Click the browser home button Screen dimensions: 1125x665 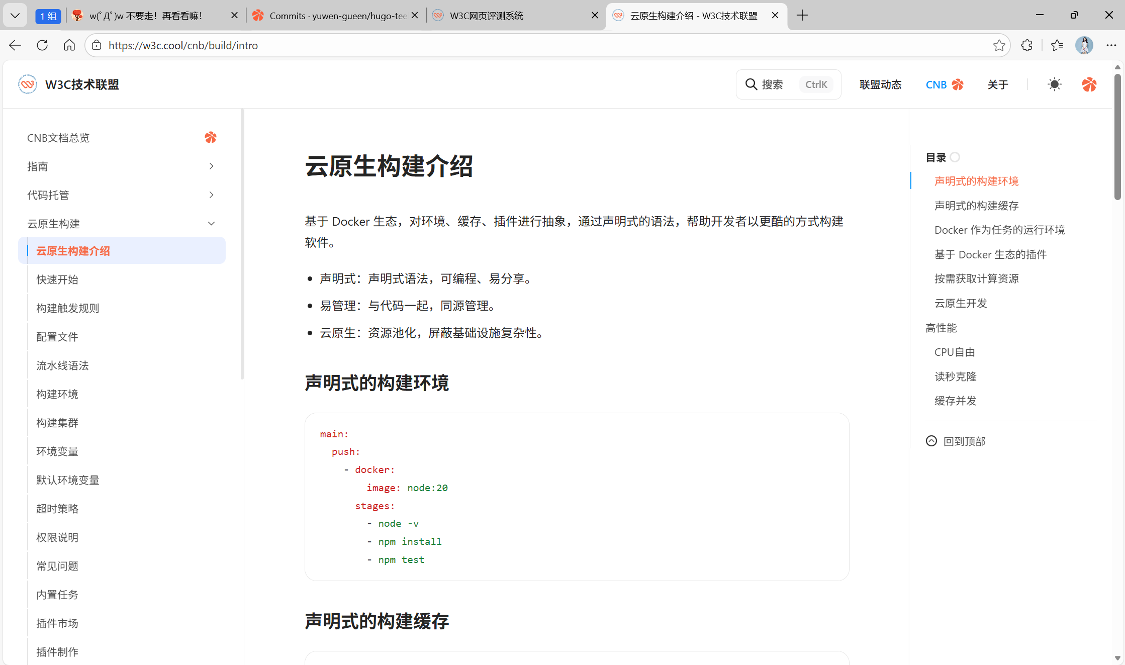click(69, 45)
